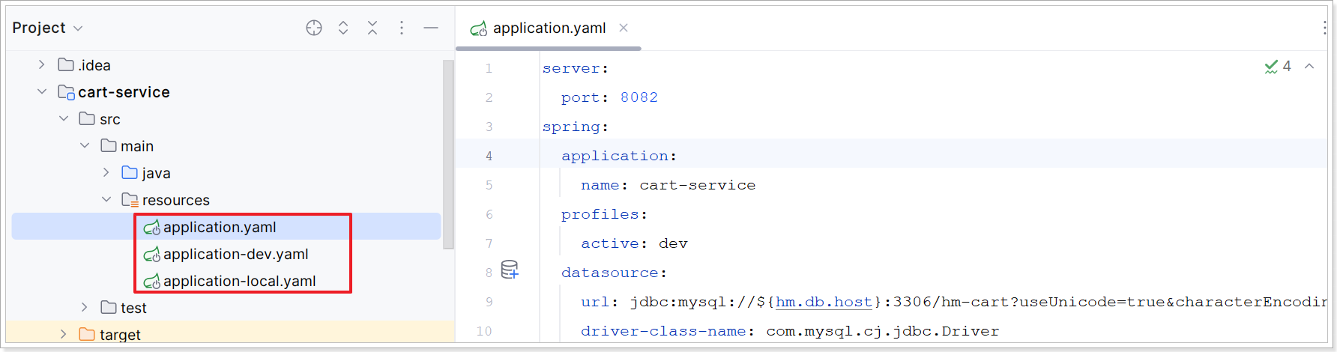
Task: Select the test folder
Action: (226, 308)
